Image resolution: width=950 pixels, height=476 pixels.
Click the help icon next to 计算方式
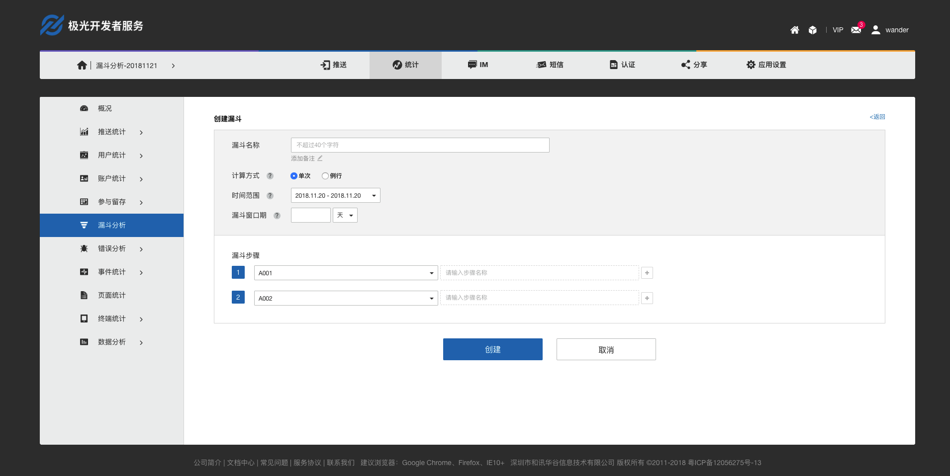[270, 176]
